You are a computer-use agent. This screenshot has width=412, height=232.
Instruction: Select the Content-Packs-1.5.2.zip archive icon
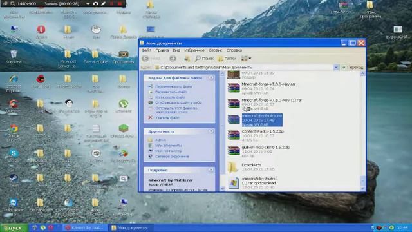click(234, 135)
